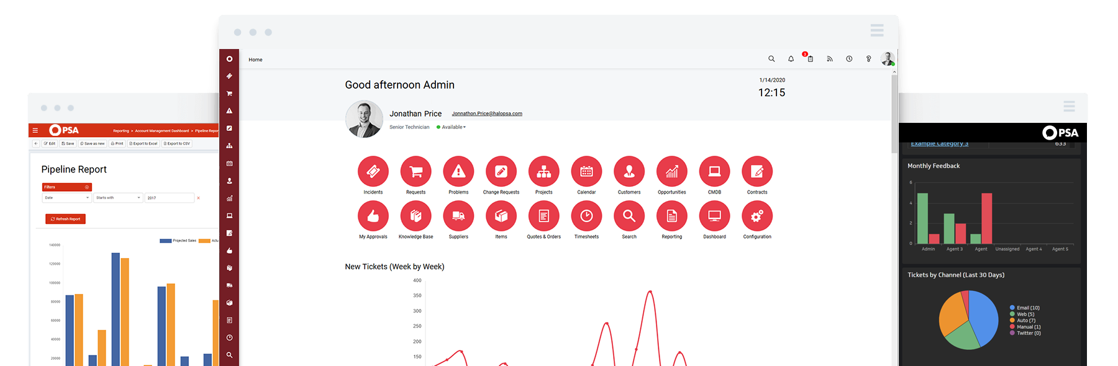Image resolution: width=1118 pixels, height=366 pixels.
Task: Open the Timesheets tile
Action: [586, 216]
